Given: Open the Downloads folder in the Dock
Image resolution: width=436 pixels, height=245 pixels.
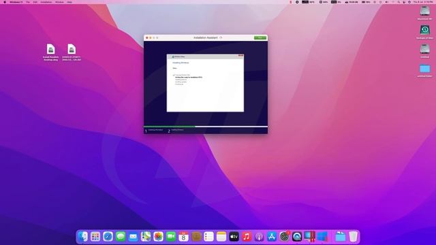Looking at the screenshot, I should 341,237.
